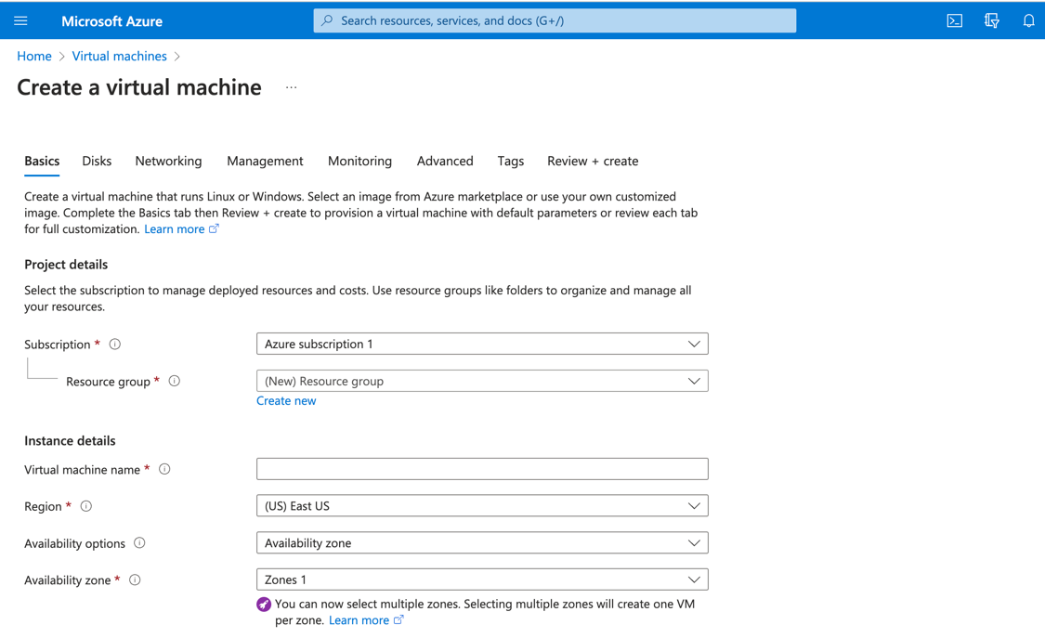This screenshot has height=638, width=1045.
Task: Click the Project details heading
Action: 66,265
